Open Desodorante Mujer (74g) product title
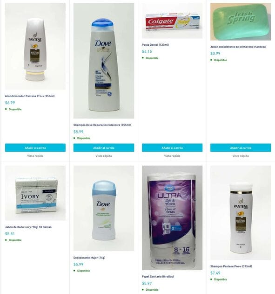The width and height of the screenshot is (275, 294). (x=89, y=258)
